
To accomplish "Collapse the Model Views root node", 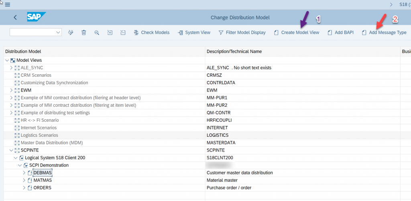I will pyautogui.click(x=7, y=60).
